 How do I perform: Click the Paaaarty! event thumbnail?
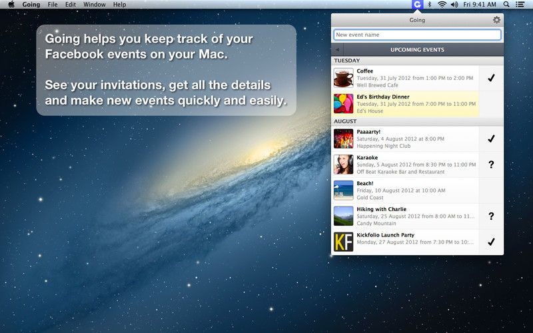pos(343,139)
